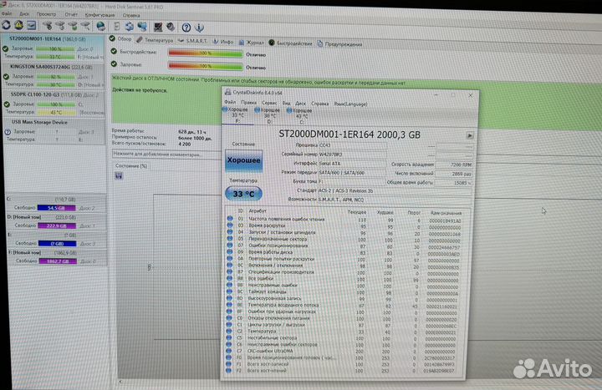Click the 7200 RPM rotation speed value
This screenshot has width=602, height=390.
pyautogui.click(x=454, y=165)
